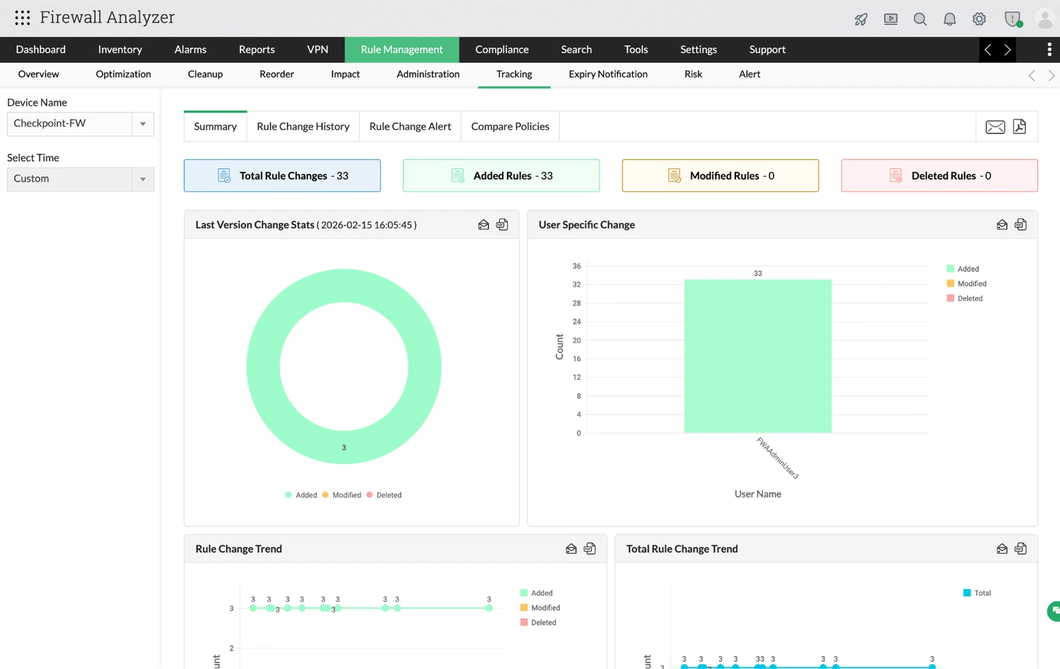Open the settings gear icon in header
Screen dimensions: 1060x669
click(979, 19)
